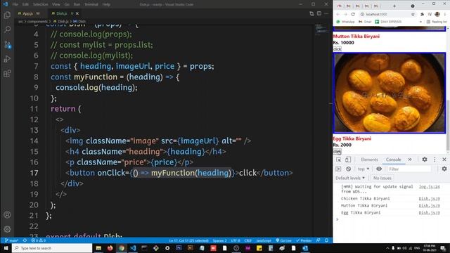Toggle console sidebar in DevTools
The image size is (450, 253).
click(x=338, y=169)
